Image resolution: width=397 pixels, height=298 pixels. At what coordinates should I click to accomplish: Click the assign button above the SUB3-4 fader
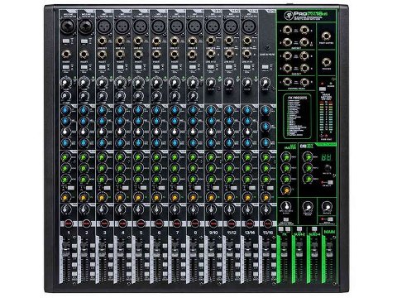(314, 228)
